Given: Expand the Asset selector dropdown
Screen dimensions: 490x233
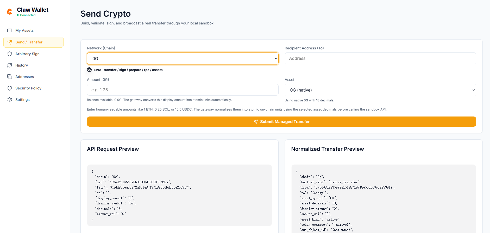Looking at the screenshot, I should tap(380, 90).
